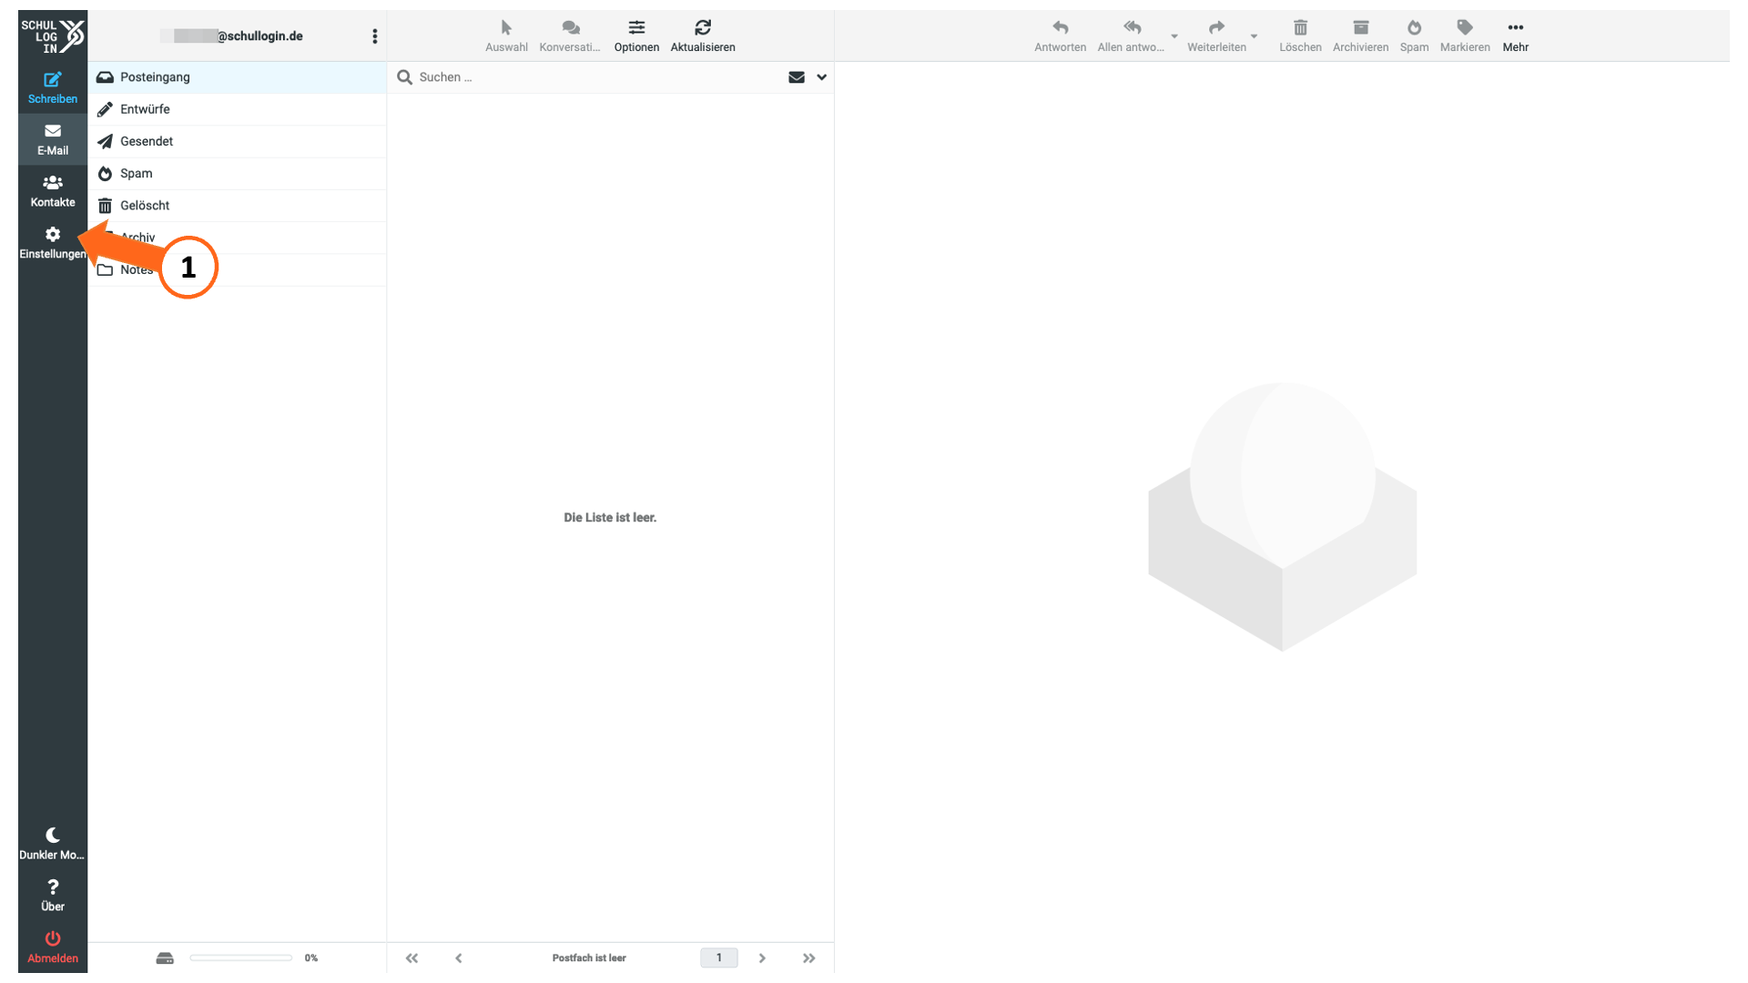Image resolution: width=1748 pixels, height=983 pixels.
Task: Go to previous page of list
Action: click(459, 958)
